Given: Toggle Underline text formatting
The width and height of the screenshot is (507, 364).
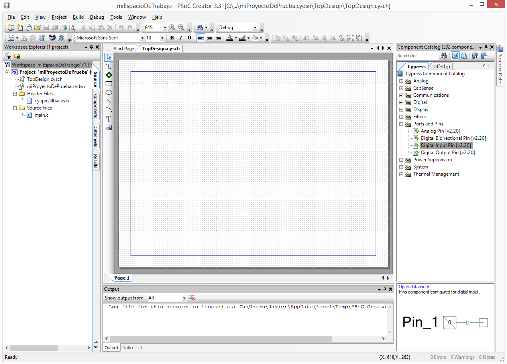Looking at the screenshot, I should (x=189, y=38).
